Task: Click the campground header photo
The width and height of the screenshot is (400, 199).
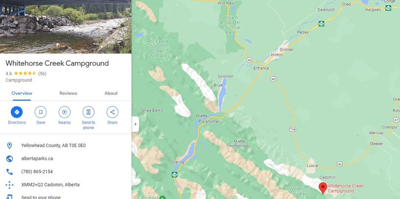Action: (65, 26)
